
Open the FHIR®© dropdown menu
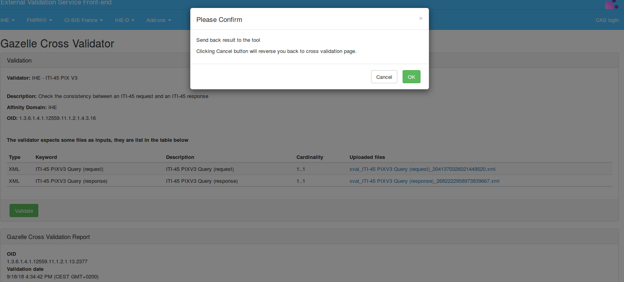(x=39, y=20)
